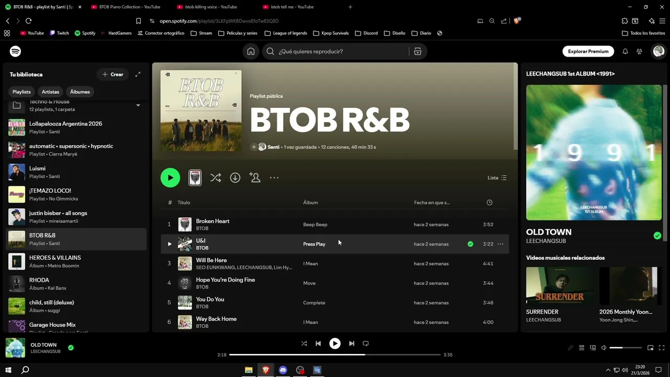Sort by duration clock column
Image resolution: width=670 pixels, height=377 pixels.
489,203
